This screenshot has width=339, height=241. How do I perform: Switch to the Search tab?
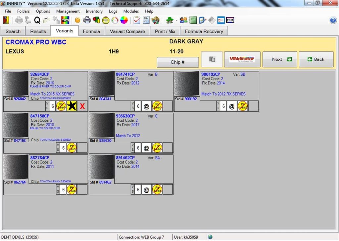point(13,31)
